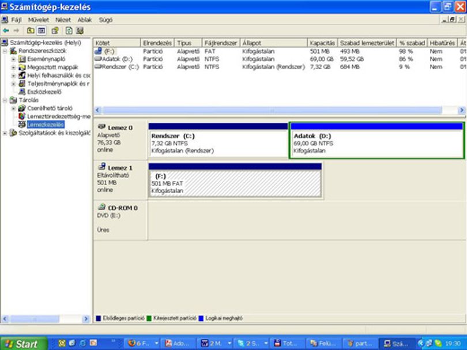The width and height of the screenshot is (467, 350).
Task: Select the Rendszer (C:) volume row
Action: (x=280, y=67)
